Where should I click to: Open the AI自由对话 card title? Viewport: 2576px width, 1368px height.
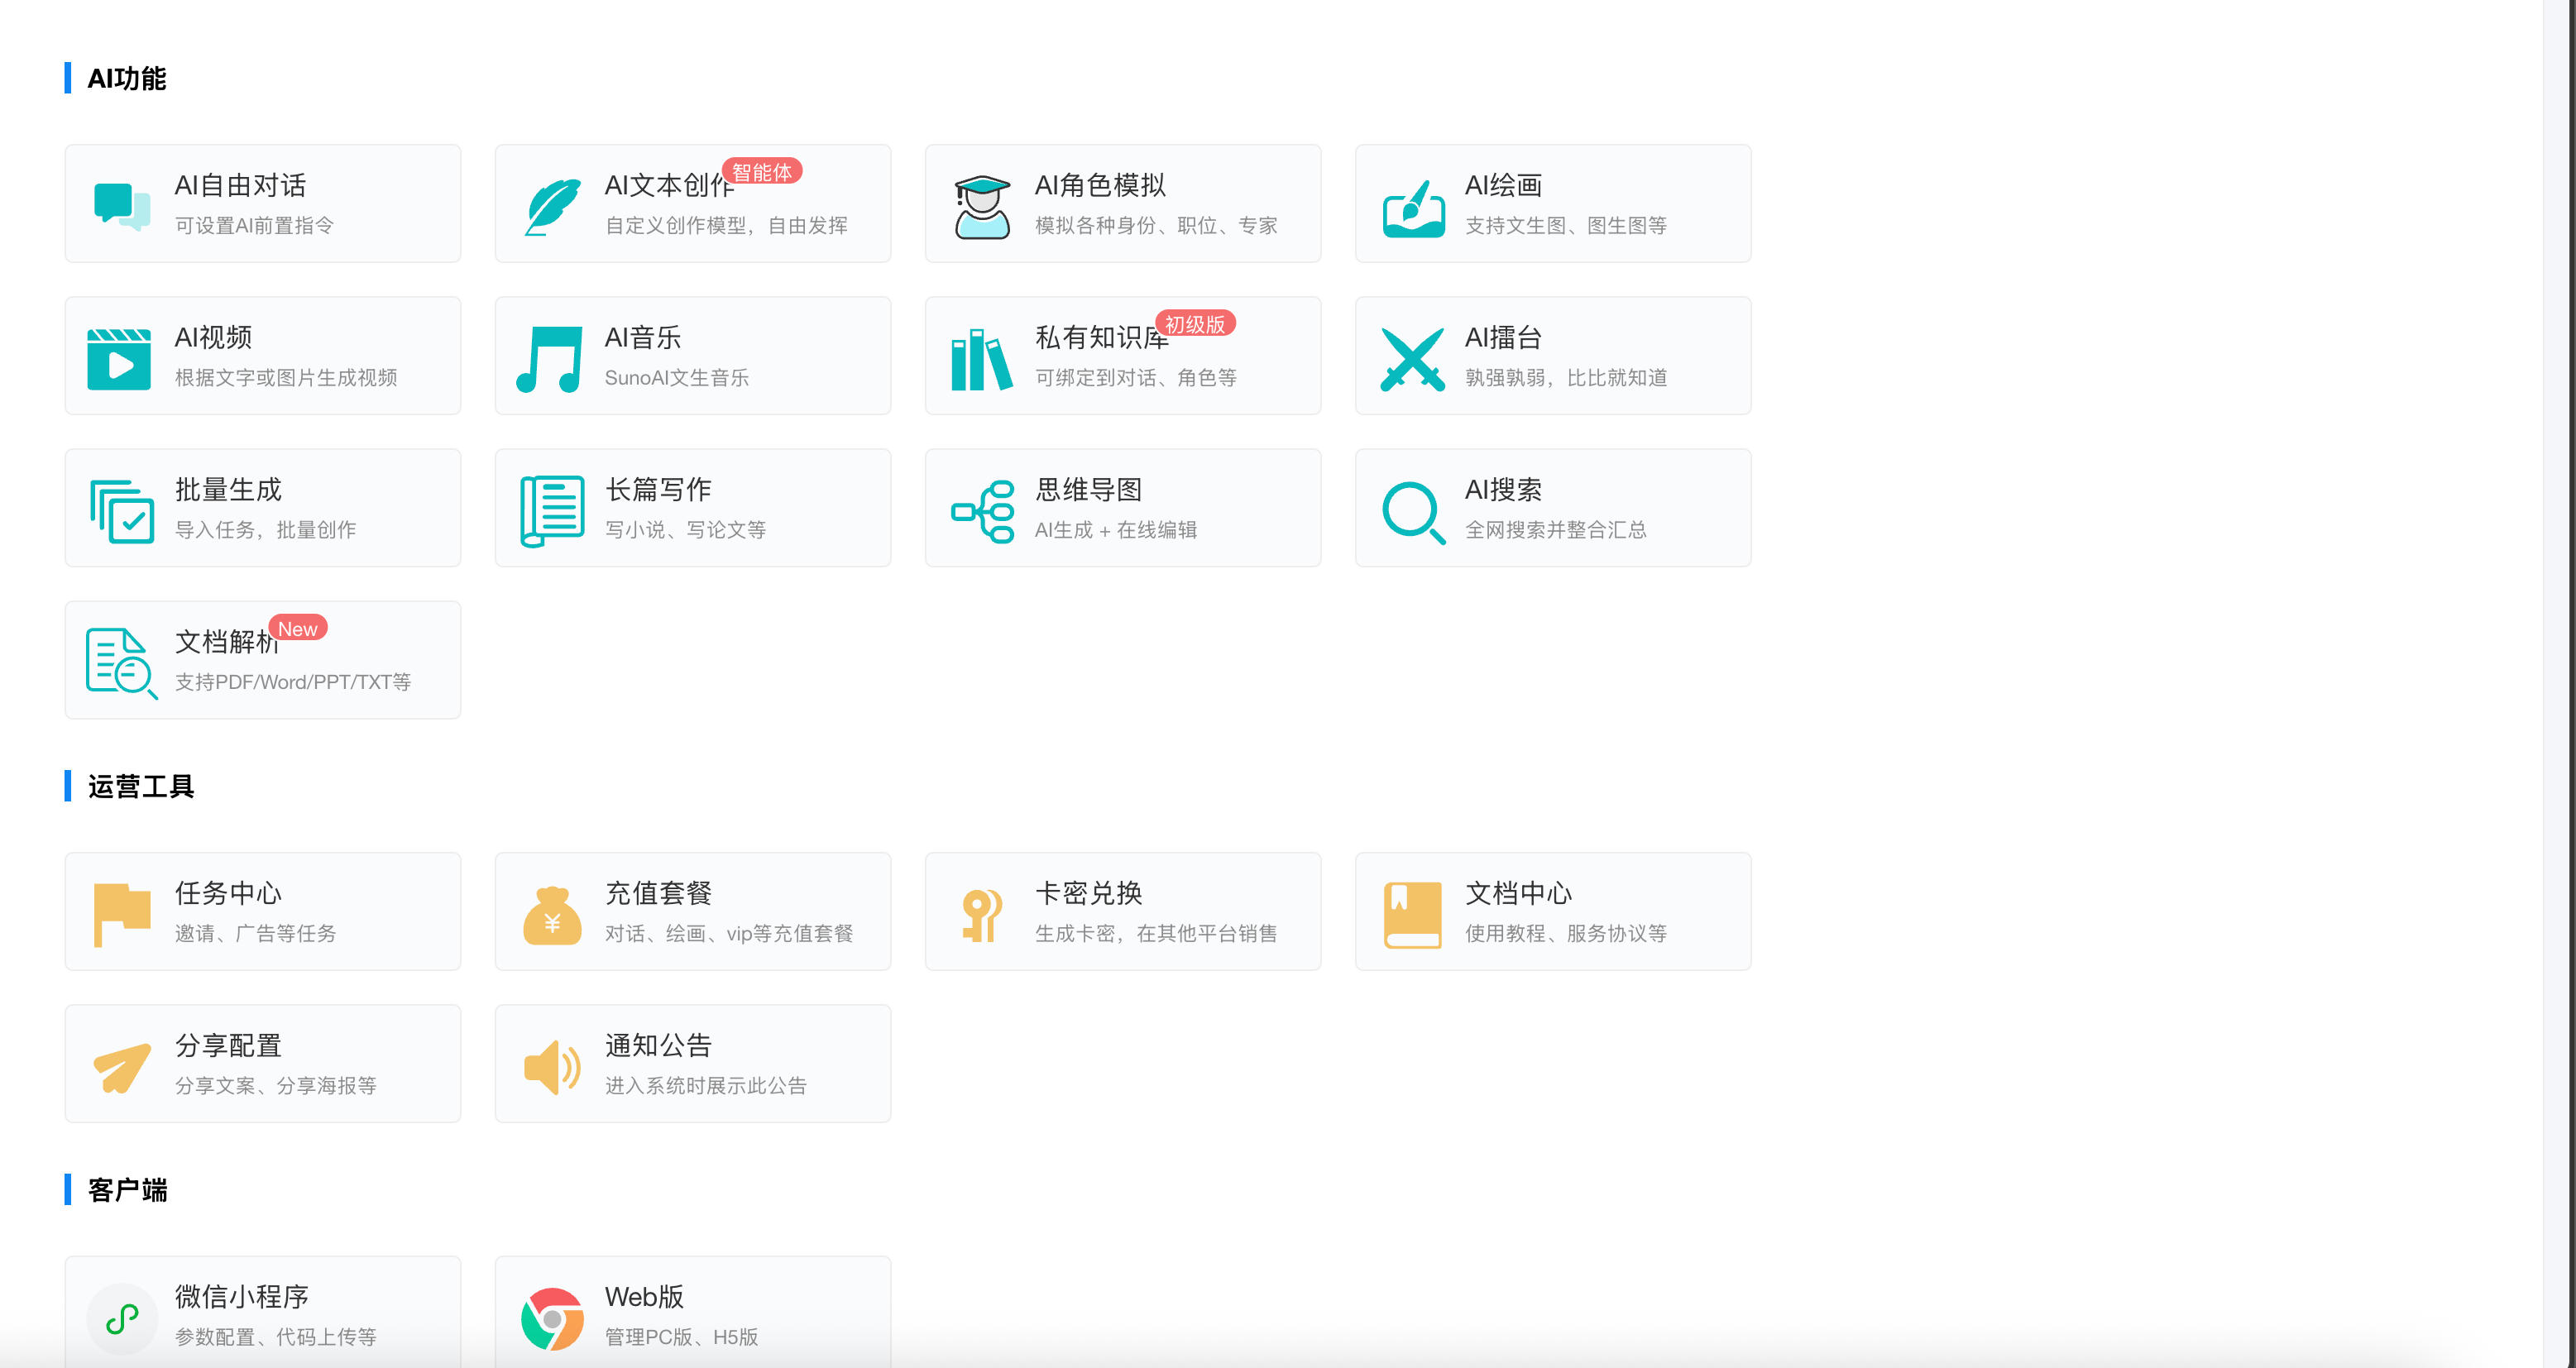click(240, 186)
